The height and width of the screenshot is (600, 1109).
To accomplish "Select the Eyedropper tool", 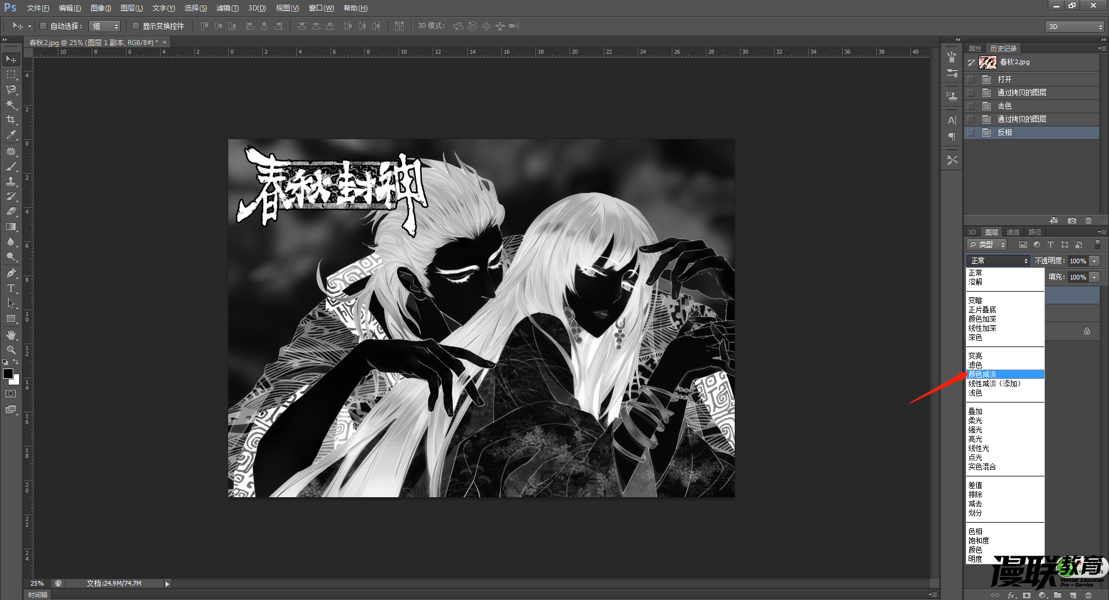I will [11, 135].
